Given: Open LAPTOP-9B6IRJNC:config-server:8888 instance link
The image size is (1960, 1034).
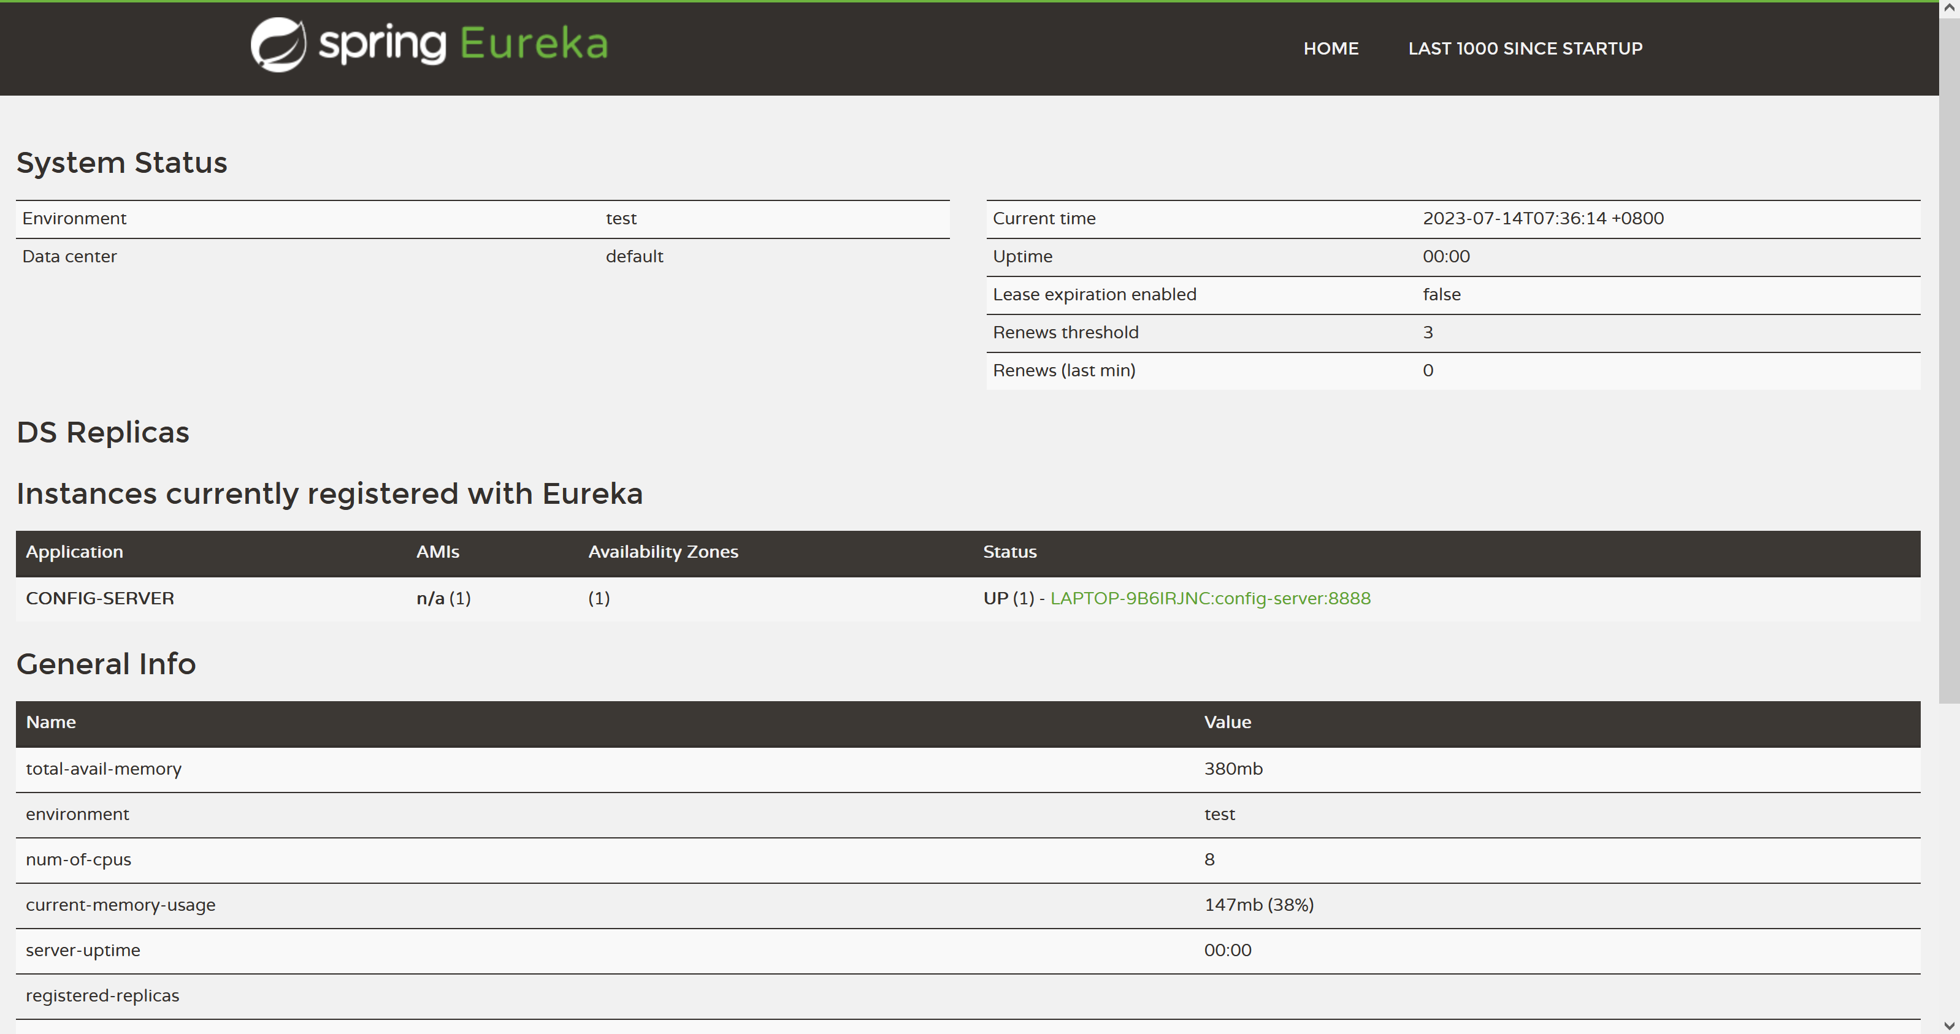Looking at the screenshot, I should coord(1210,598).
